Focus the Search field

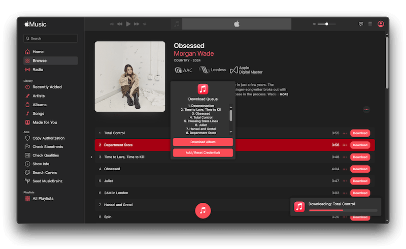tap(50, 38)
